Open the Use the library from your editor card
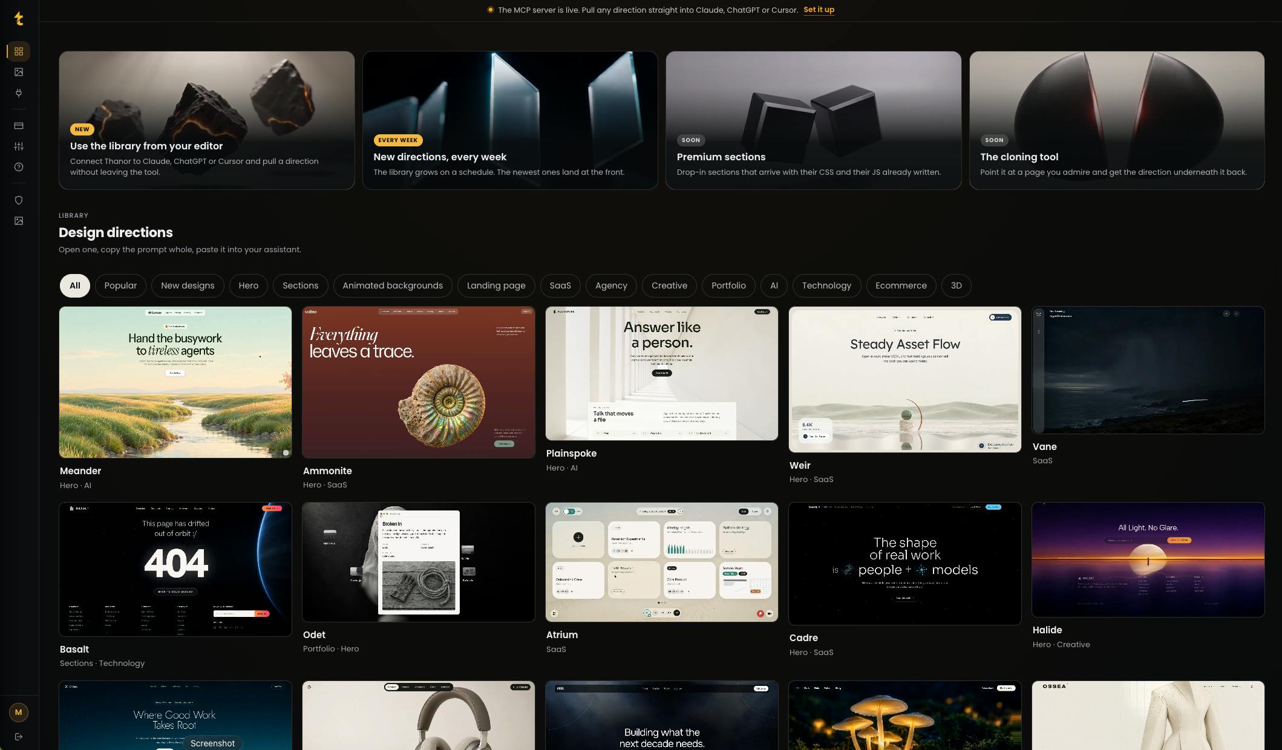1282x750 pixels. [x=207, y=120]
